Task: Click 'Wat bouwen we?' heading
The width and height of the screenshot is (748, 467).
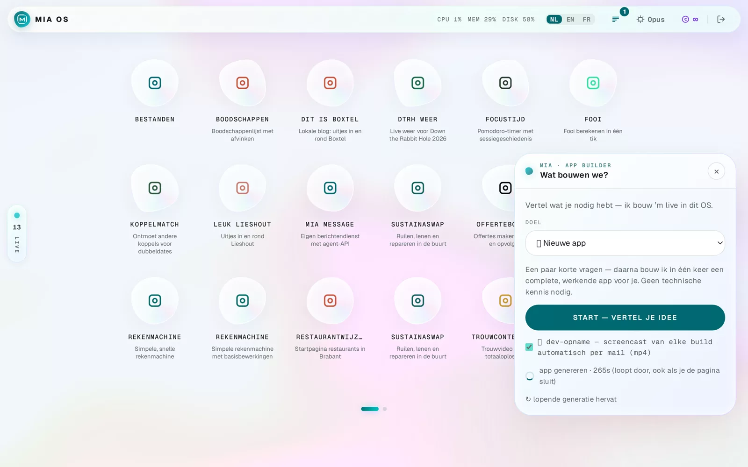Action: tap(574, 175)
